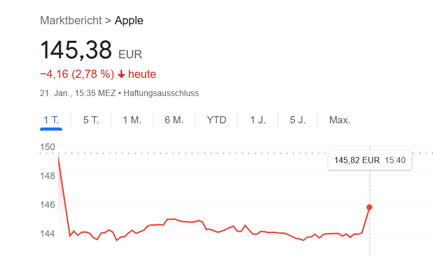Open the Haftungsausschluss disclaimer link
This screenshot has width=433, height=256.
(x=161, y=93)
